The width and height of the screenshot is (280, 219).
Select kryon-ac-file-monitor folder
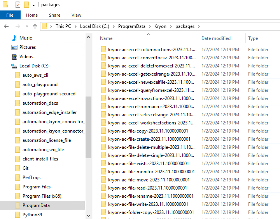coord(151,172)
